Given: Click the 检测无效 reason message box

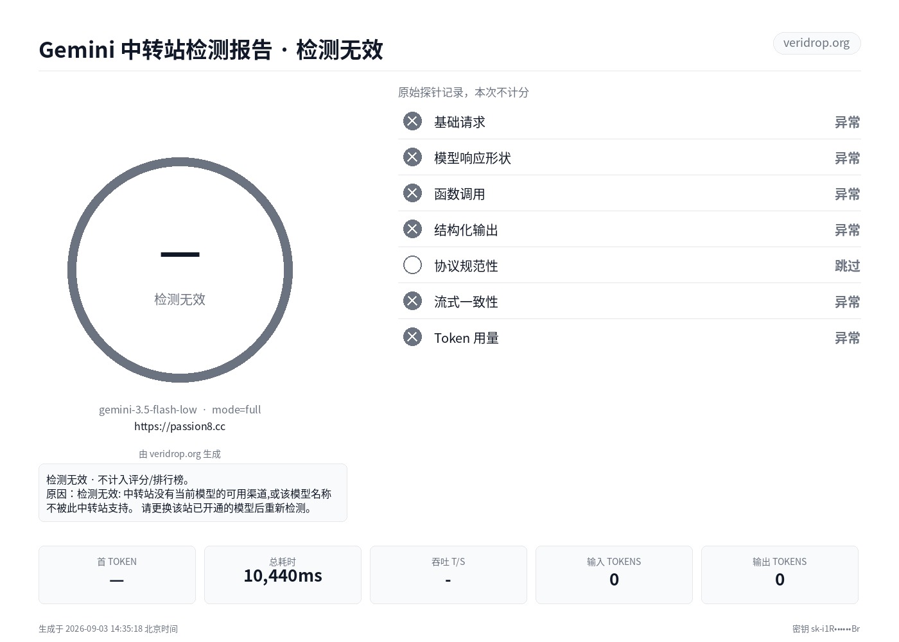Looking at the screenshot, I should click(193, 492).
